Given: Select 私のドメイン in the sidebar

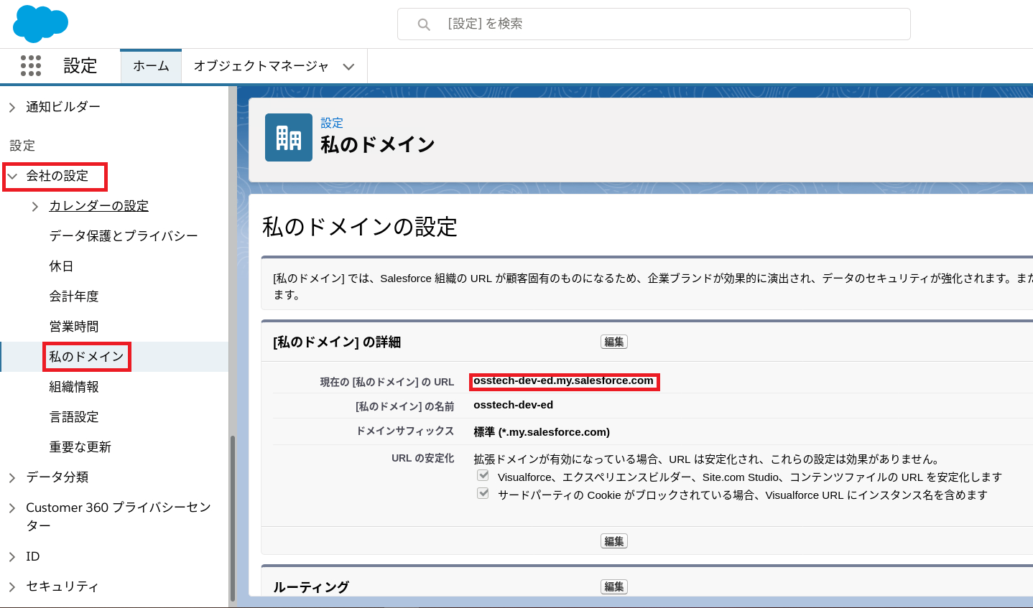Looking at the screenshot, I should 86,357.
